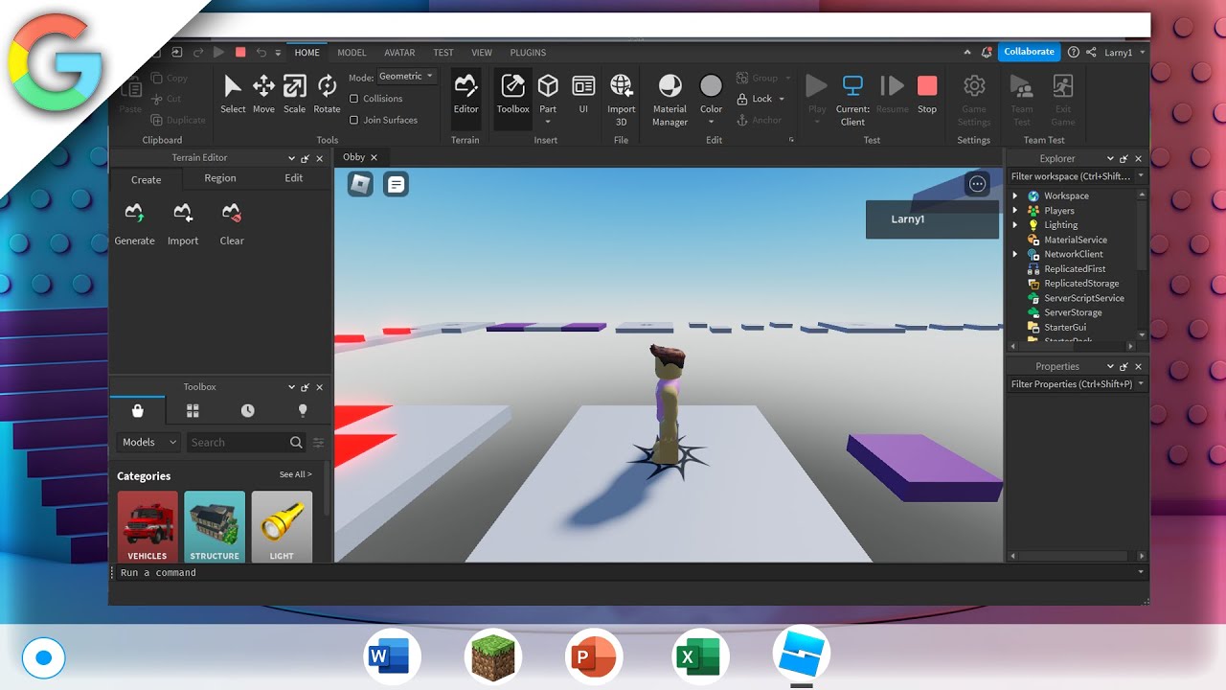Viewport: 1226px width, 690px height.
Task: Switch to Edit tab in Terrain Editor
Action: [x=294, y=178]
